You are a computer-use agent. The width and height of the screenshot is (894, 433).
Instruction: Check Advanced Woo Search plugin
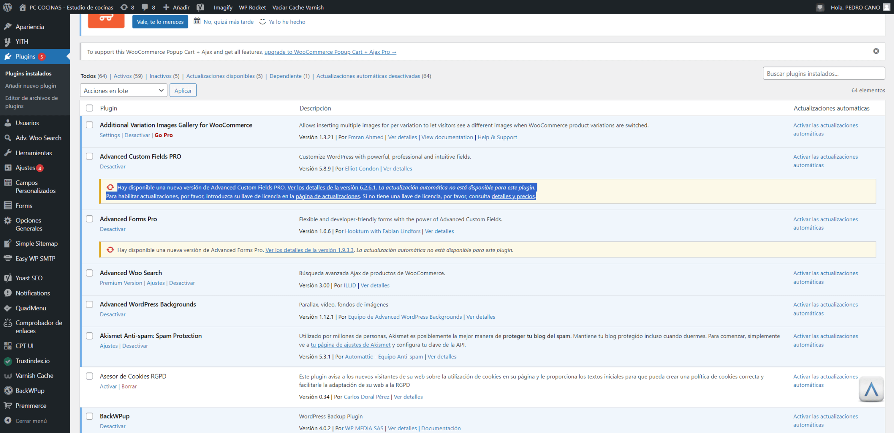click(89, 273)
